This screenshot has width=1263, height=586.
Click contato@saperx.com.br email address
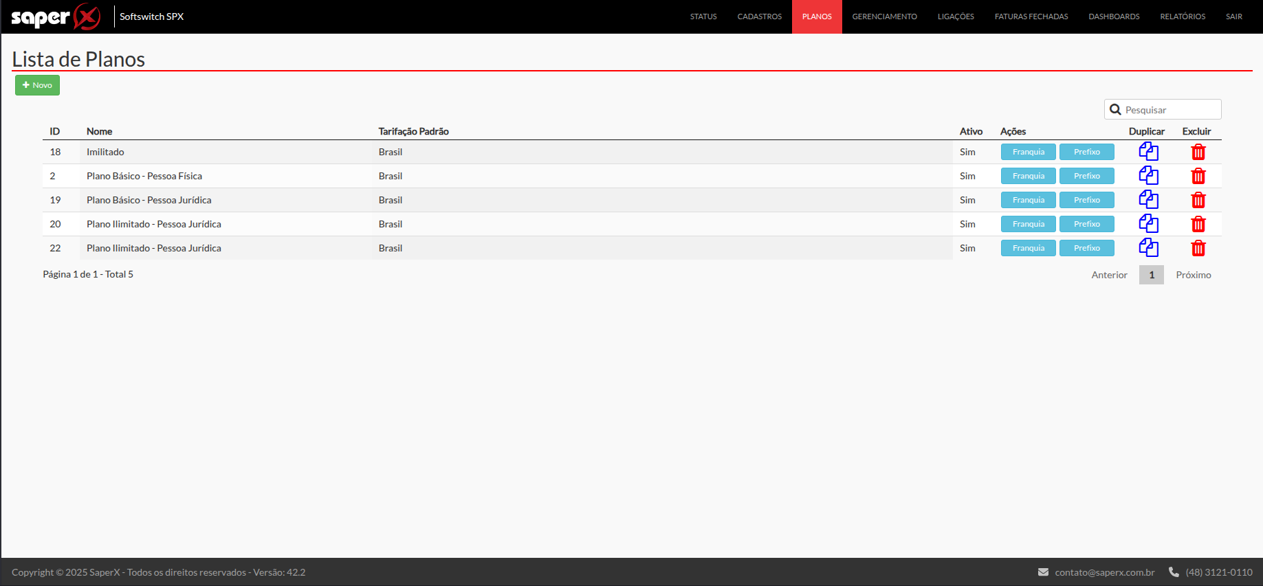(1105, 572)
